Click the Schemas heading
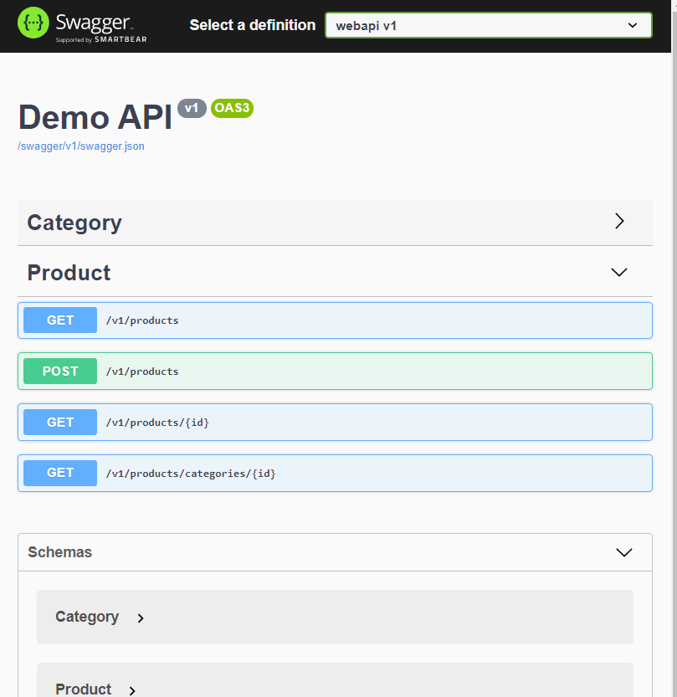Screen dimensions: 677x697 coord(60,552)
